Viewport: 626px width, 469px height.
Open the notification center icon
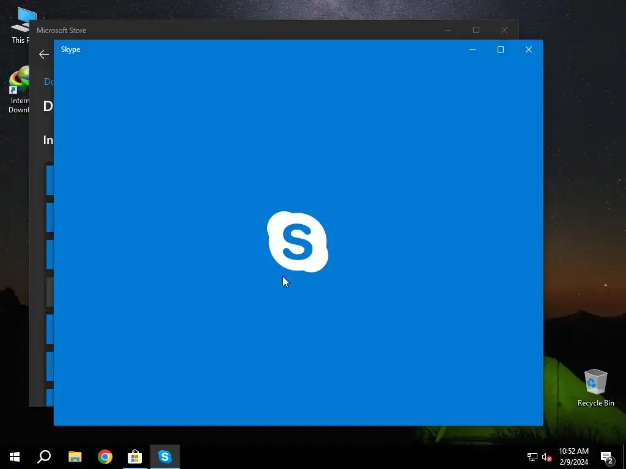[606, 457]
